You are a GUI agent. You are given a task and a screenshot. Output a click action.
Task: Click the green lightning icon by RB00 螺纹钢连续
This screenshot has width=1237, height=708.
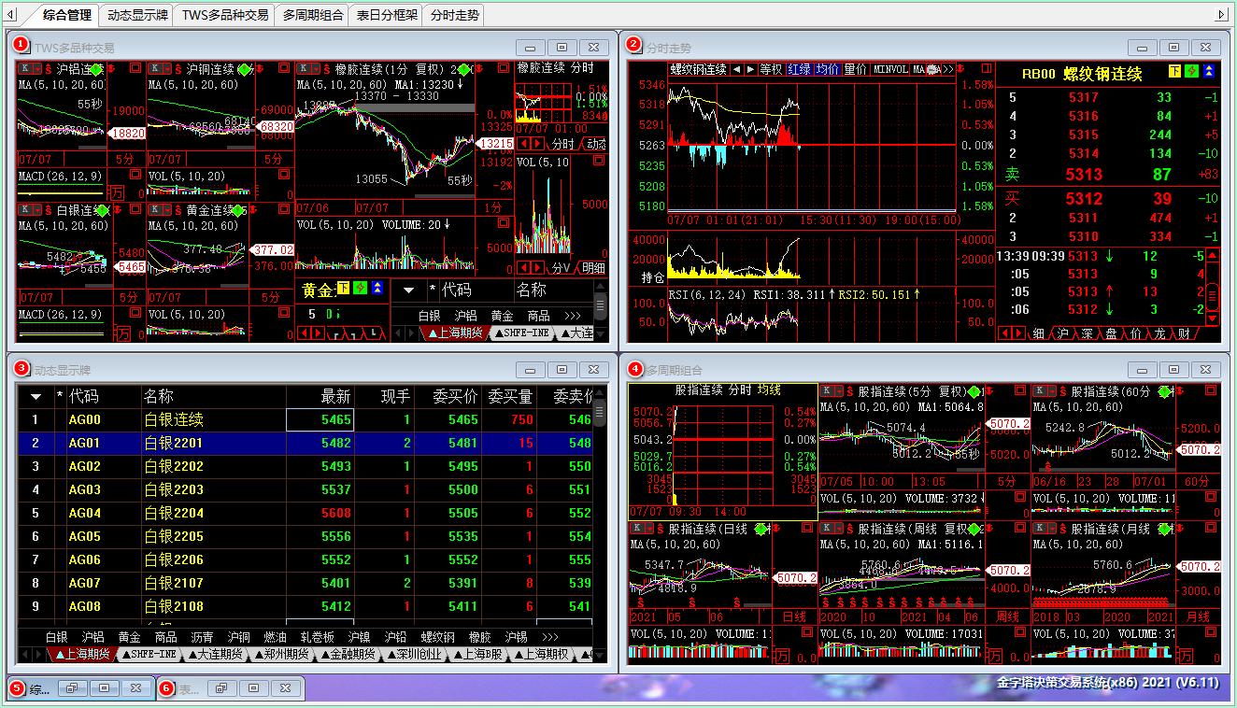pos(1191,72)
